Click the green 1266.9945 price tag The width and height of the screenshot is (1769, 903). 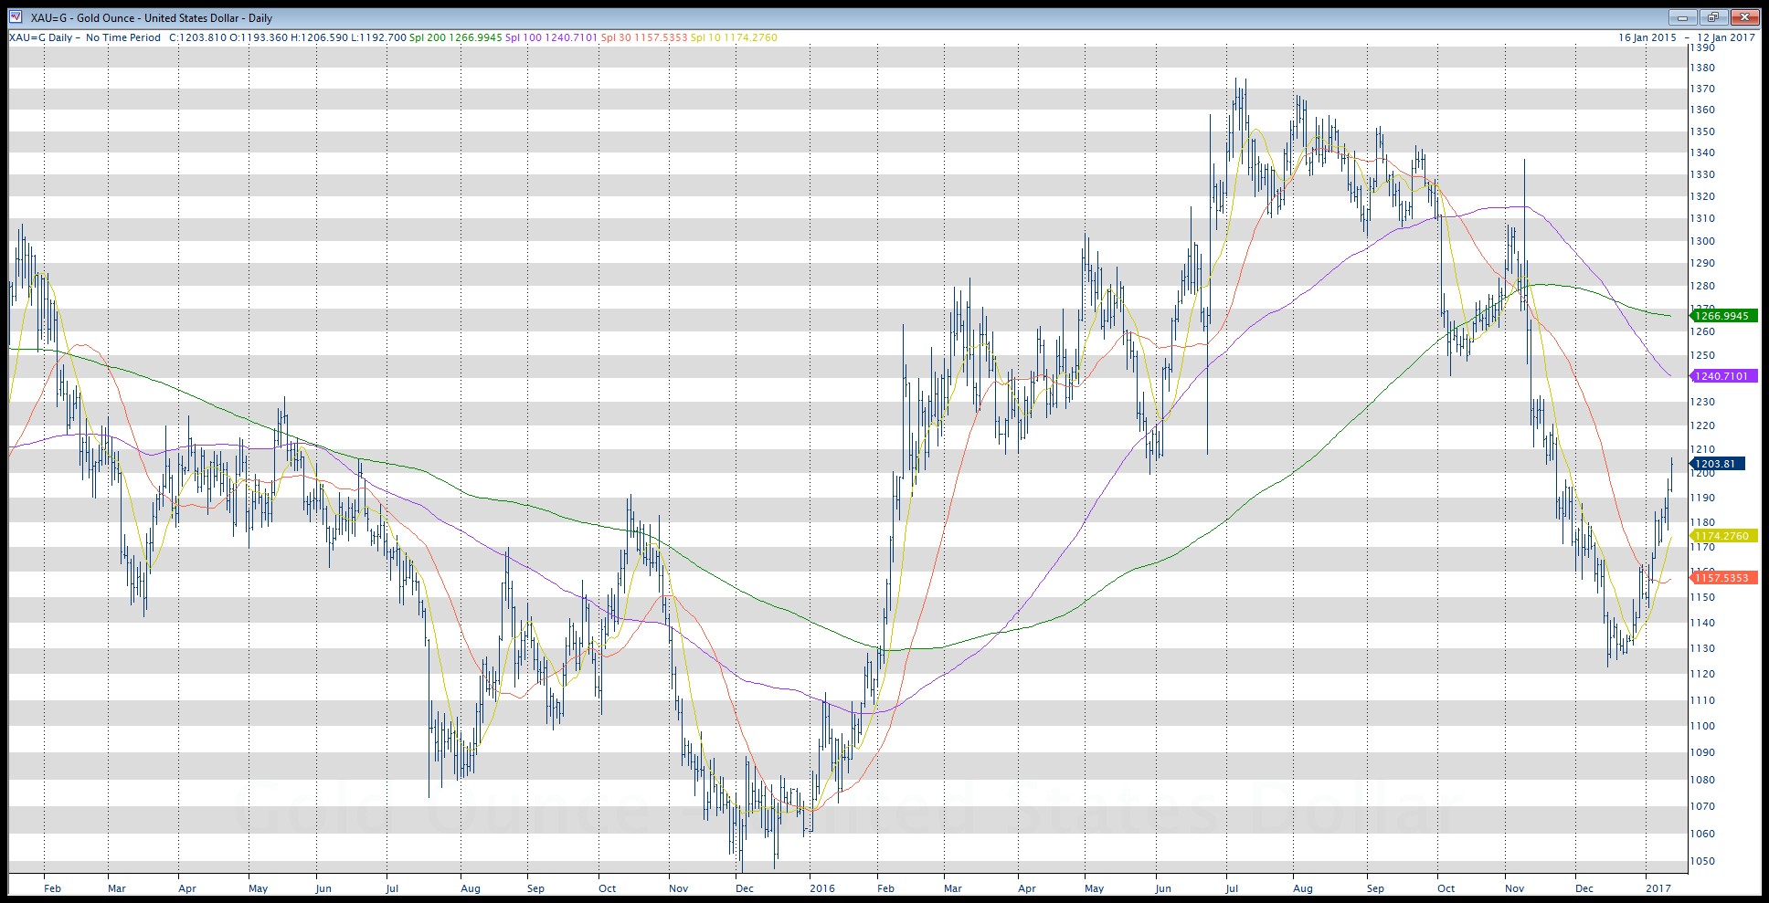click(x=1721, y=316)
